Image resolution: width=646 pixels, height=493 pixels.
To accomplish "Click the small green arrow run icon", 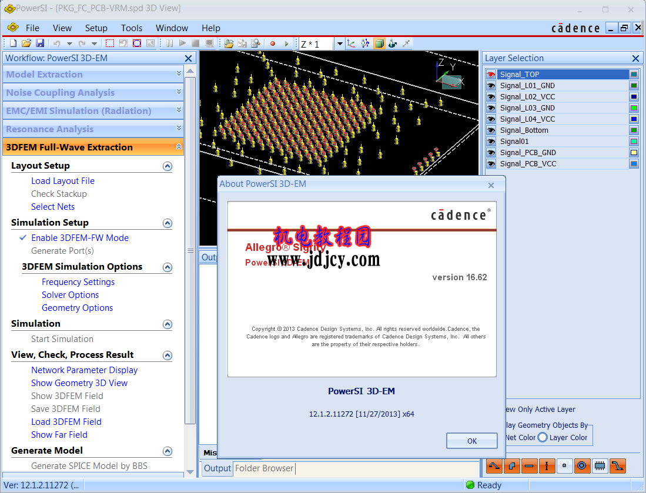I will [x=286, y=43].
